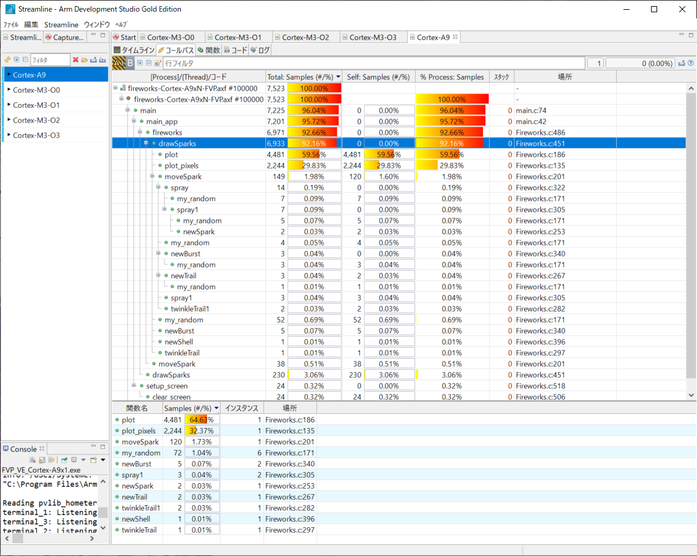The width and height of the screenshot is (697, 556).
Task: Collapse the spray tree node
Action: (x=158, y=187)
